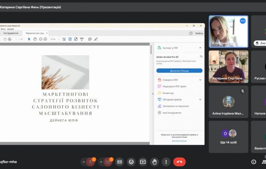Toggle closed captions in the meeting
Screen dimensions: 266x169
[119, 162]
